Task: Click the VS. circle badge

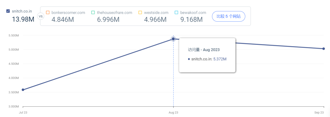Action: click(40, 16)
